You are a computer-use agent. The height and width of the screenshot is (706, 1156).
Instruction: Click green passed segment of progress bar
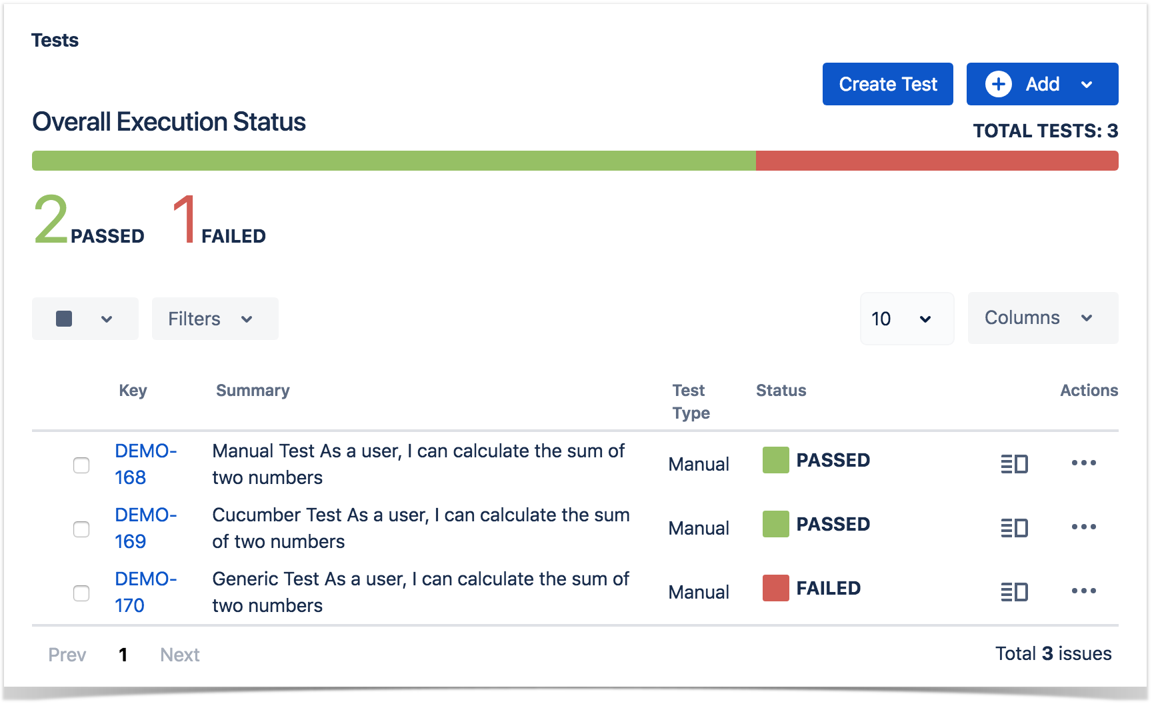point(394,161)
